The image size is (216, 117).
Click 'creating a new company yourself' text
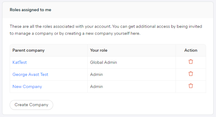[x=97, y=33]
